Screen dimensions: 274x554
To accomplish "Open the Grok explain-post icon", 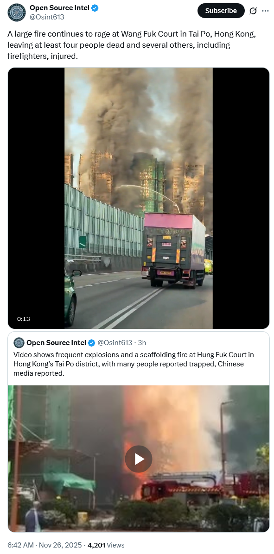I will point(253,11).
